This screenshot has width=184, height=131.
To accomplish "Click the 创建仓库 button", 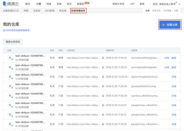I will point(170,25).
